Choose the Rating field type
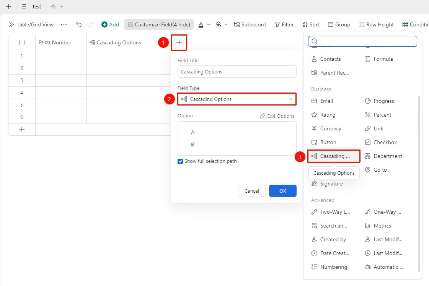Screen dimensions: 429x286 (323, 115)
